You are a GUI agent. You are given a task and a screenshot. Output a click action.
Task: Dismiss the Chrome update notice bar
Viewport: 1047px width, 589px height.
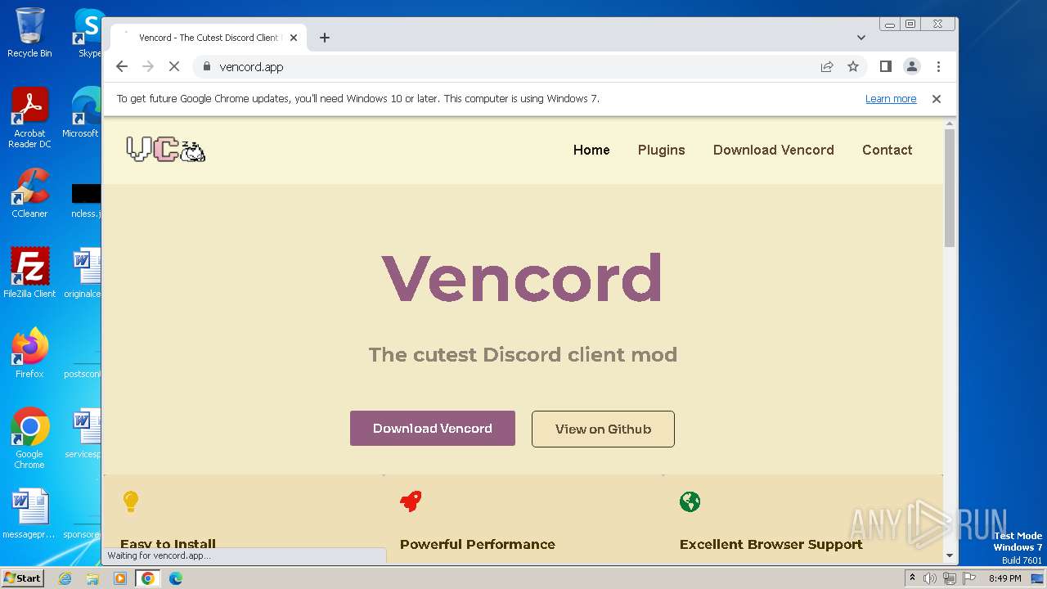pyautogui.click(x=937, y=99)
